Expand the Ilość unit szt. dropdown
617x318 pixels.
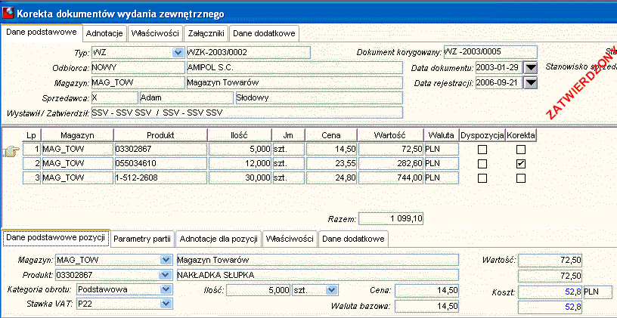tap(332, 290)
